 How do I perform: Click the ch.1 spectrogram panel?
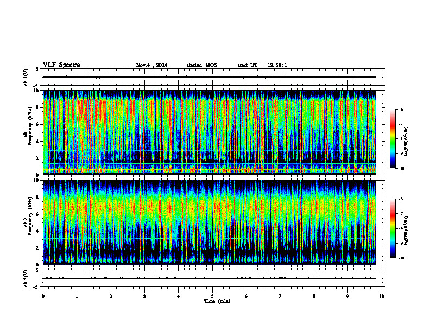[x=210, y=132]
